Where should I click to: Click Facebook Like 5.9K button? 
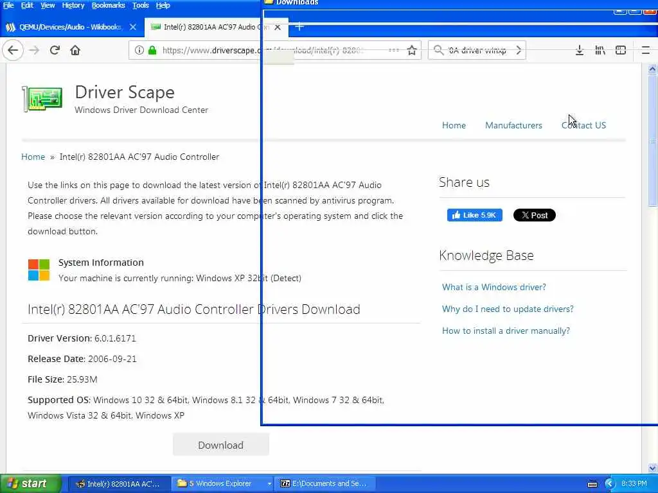475,215
